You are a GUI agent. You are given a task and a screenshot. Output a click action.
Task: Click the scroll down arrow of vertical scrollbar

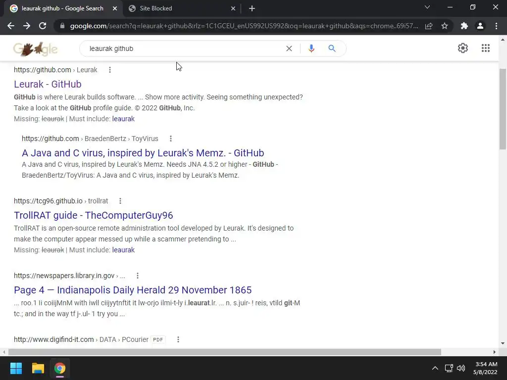(503, 343)
